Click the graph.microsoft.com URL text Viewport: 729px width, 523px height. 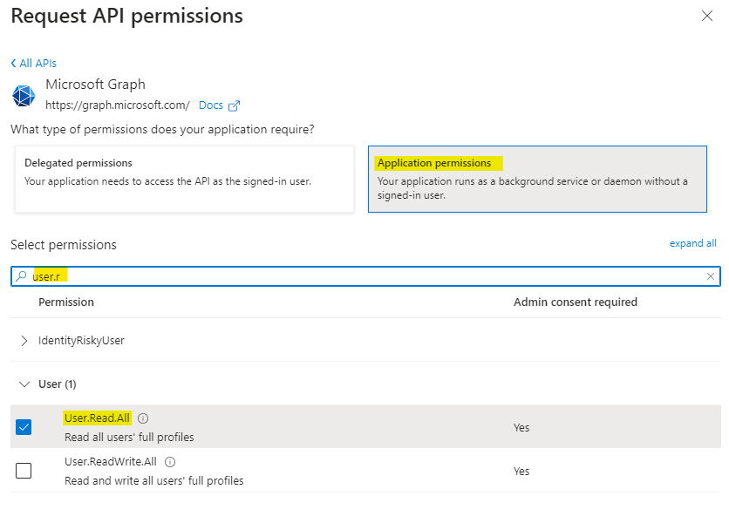click(118, 105)
